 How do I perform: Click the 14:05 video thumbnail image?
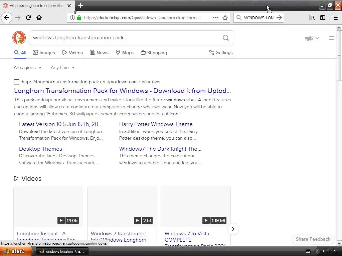(48, 206)
